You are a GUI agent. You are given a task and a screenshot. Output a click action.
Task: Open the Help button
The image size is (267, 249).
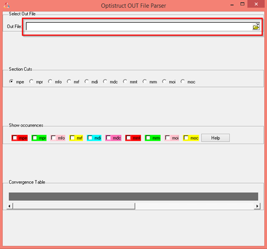[x=215, y=138]
